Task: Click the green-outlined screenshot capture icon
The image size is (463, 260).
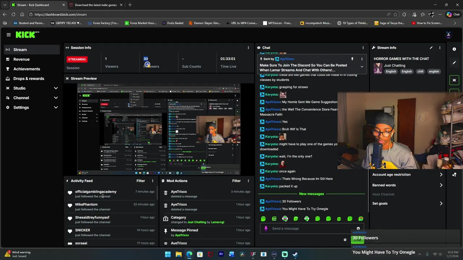Action: tap(454, 80)
